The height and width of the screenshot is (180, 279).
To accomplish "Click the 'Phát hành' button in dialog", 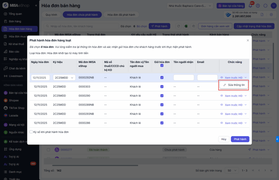I will click(240, 139).
